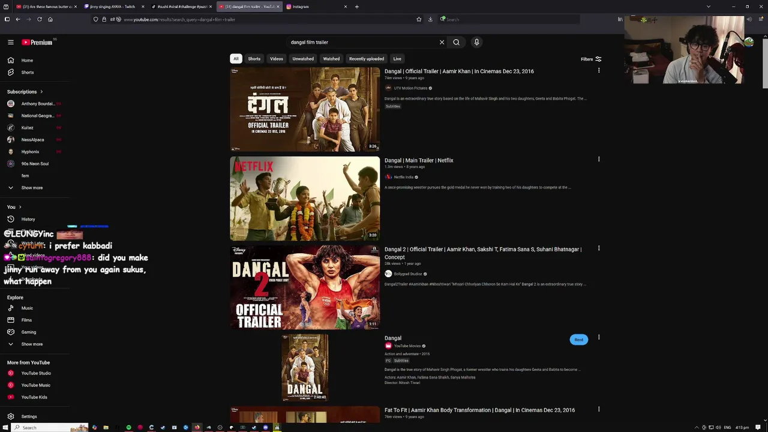Rent the Dangal movie
768x432 pixels.
(x=578, y=340)
